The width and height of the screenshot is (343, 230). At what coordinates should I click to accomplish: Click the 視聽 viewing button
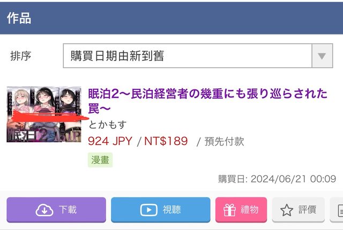pyautogui.click(x=161, y=210)
